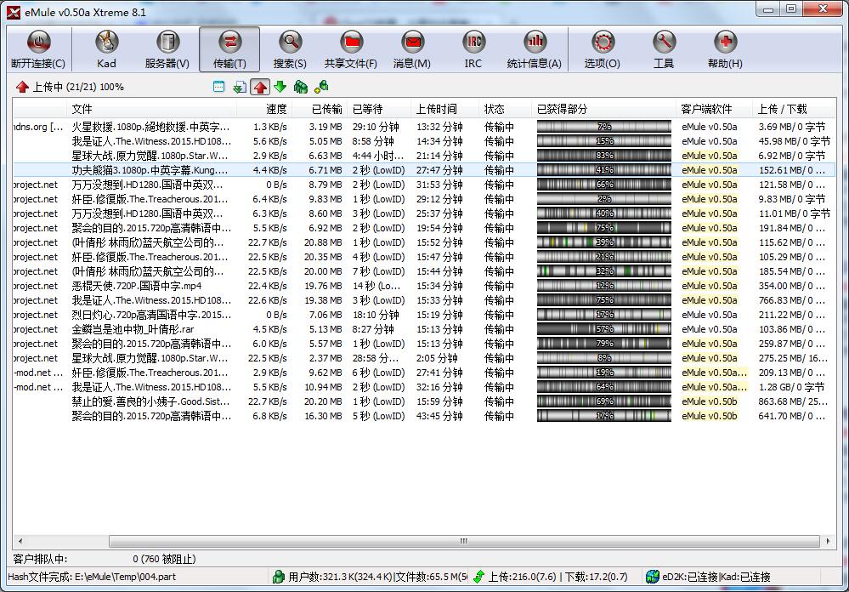Click the 20.88 MB transferred cell

coord(323,242)
